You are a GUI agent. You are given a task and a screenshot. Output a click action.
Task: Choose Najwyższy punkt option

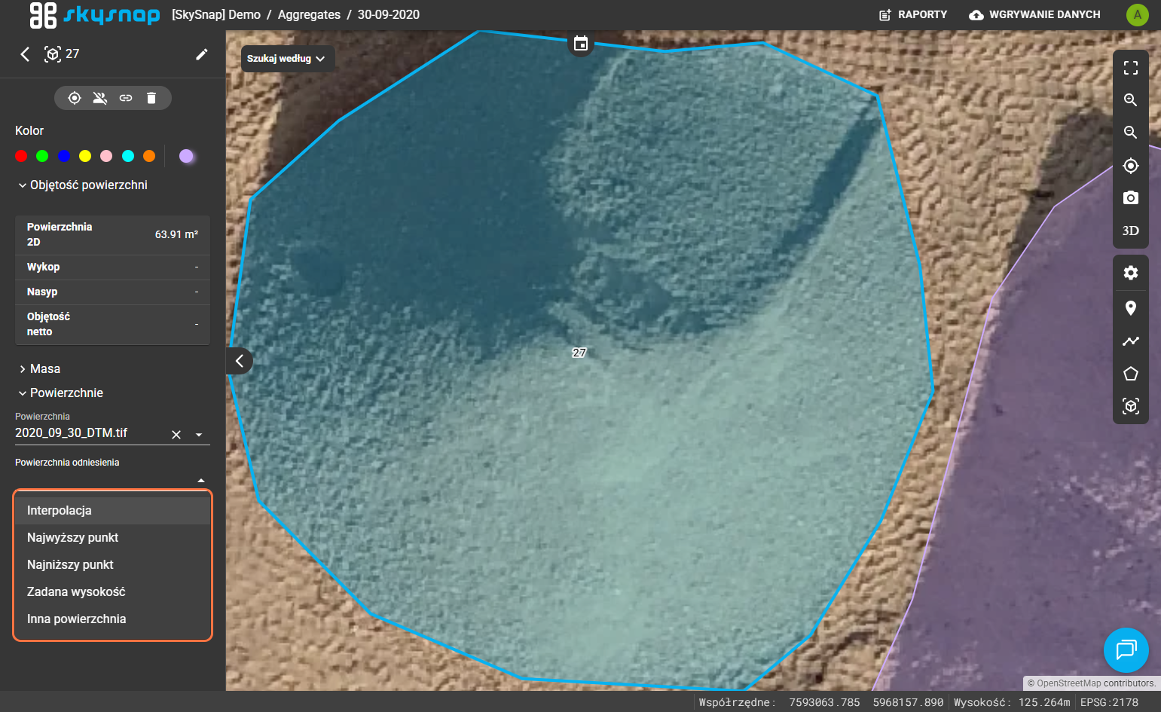[x=113, y=538]
